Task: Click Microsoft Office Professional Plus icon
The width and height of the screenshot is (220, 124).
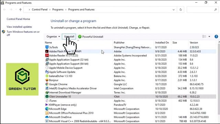Action: click(47, 113)
